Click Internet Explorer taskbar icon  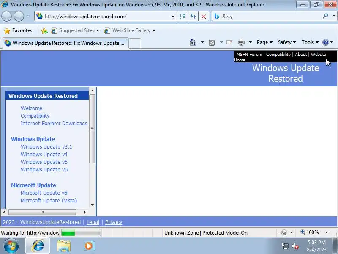coord(38,246)
